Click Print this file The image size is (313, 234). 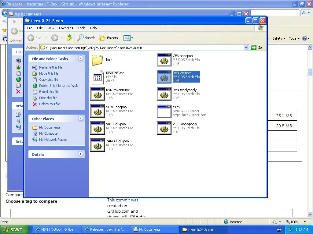click(x=48, y=98)
